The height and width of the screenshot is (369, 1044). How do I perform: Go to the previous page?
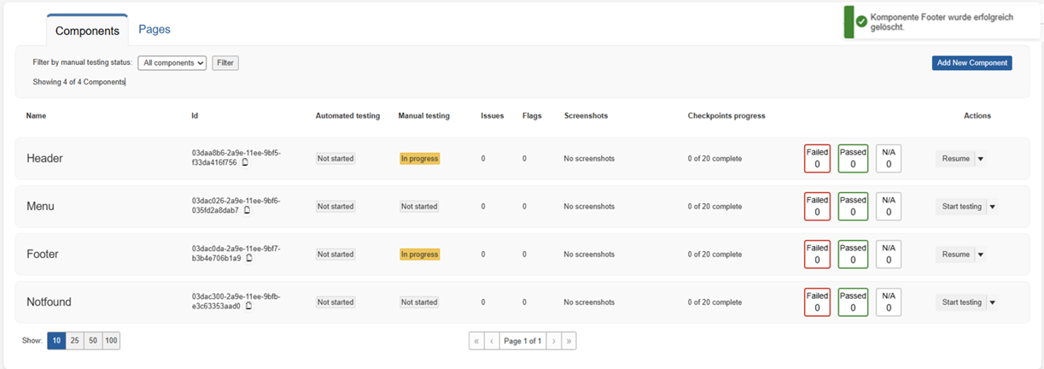(x=492, y=341)
